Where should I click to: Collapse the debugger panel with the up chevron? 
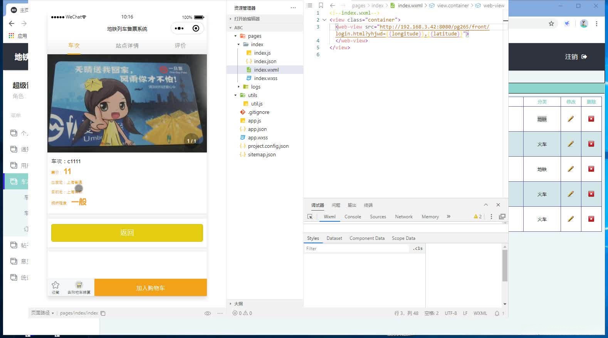coord(486,205)
